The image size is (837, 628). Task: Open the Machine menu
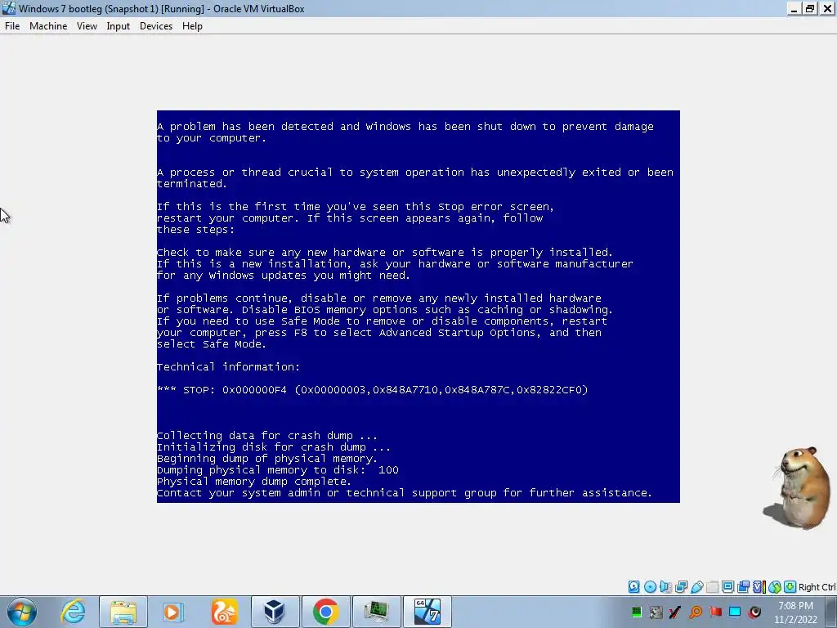point(48,25)
